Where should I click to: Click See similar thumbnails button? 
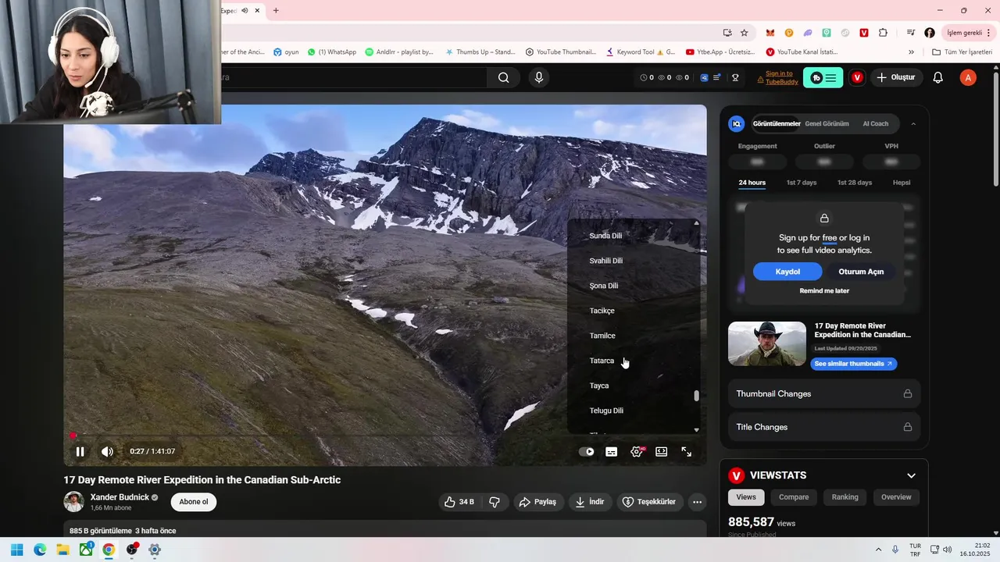pyautogui.click(x=853, y=364)
